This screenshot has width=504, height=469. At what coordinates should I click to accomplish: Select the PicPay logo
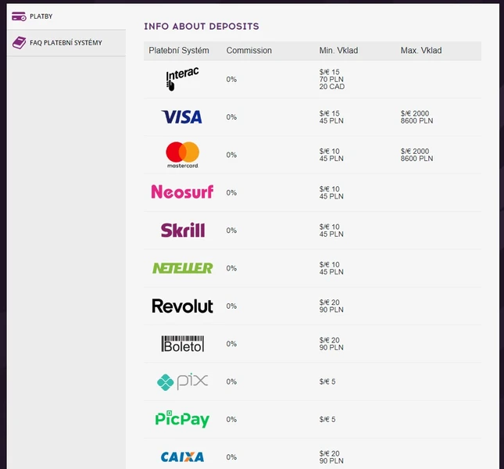coord(182,419)
